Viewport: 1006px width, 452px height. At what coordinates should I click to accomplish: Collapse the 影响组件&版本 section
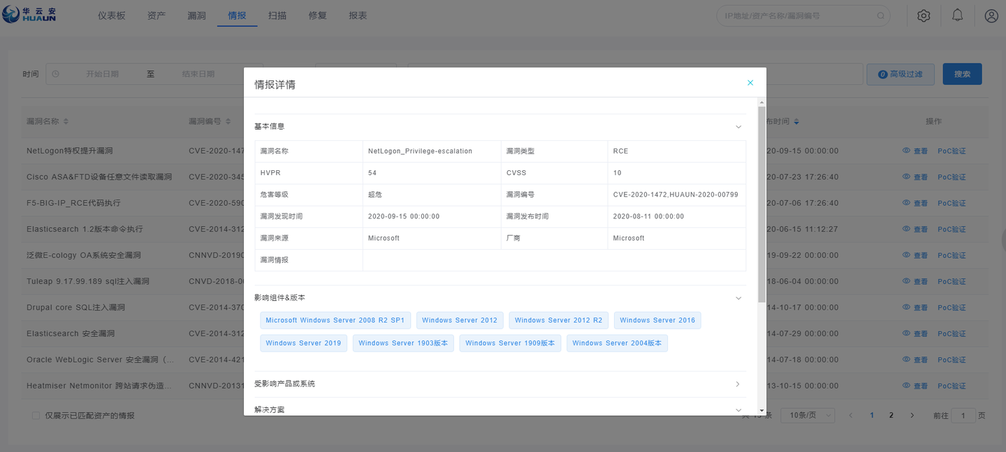tap(738, 298)
